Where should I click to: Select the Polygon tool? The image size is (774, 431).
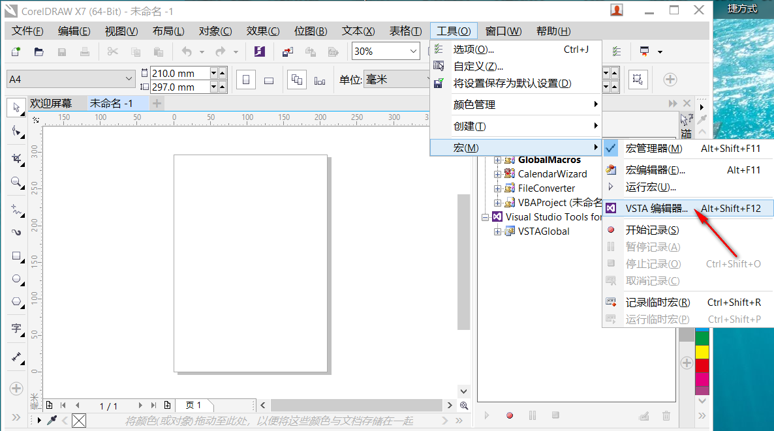[16, 302]
